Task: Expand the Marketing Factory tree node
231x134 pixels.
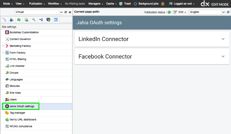Action: (x=3, y=46)
